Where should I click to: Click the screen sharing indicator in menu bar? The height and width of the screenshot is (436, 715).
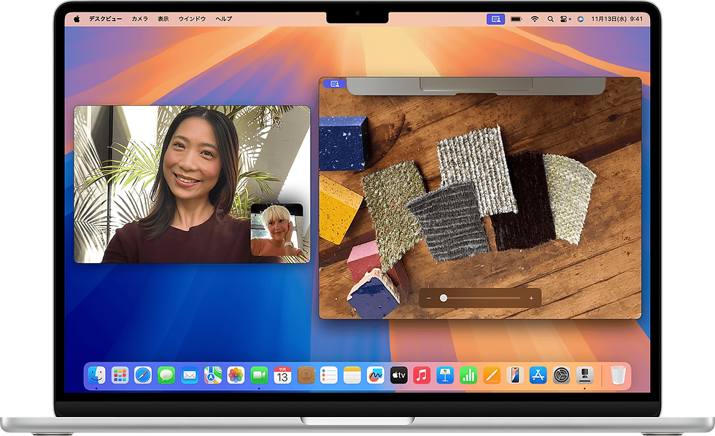coord(495,19)
